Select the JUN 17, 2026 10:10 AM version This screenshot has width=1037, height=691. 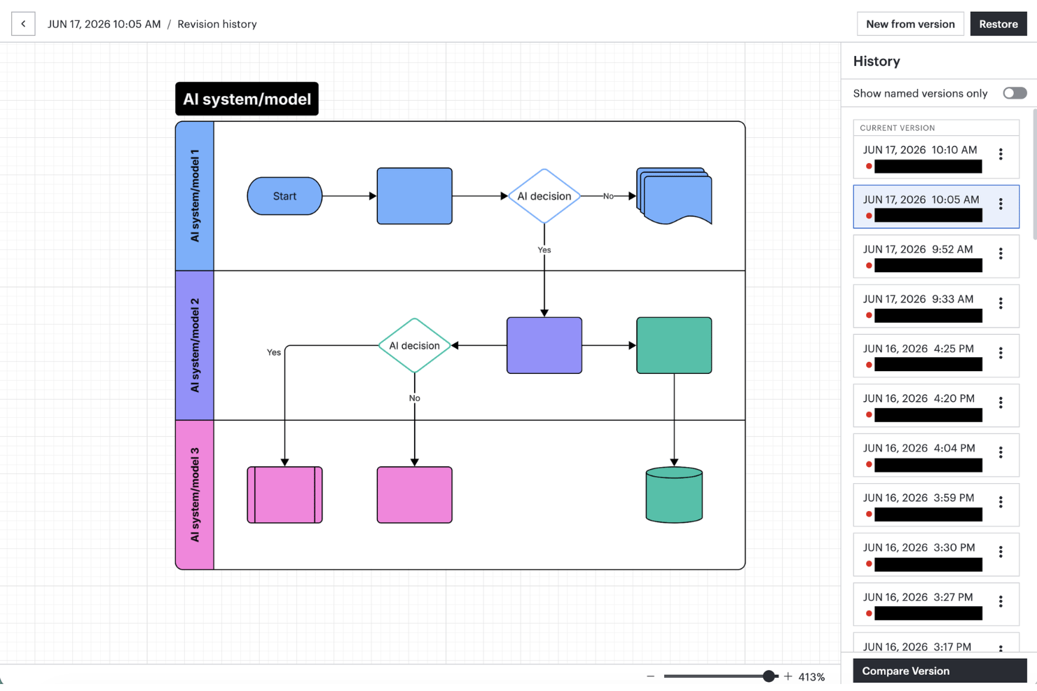click(936, 157)
